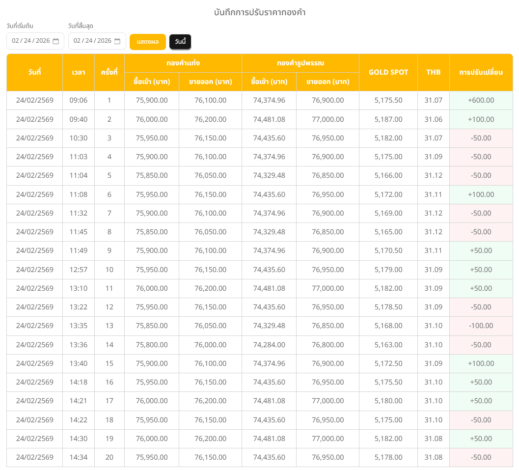Select the -100.00 change cell

point(481,326)
